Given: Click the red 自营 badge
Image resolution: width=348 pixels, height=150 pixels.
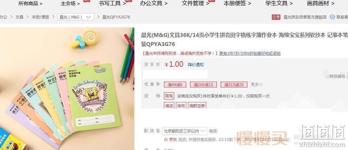Looking at the screenshot, I should coord(276,17).
